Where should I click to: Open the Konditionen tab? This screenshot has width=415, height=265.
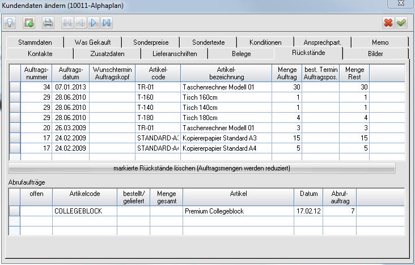coord(265,42)
